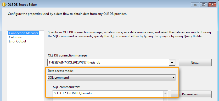Maximize the OLE DB Source Editor window
The height and width of the screenshot is (101, 219).
point(204,5)
